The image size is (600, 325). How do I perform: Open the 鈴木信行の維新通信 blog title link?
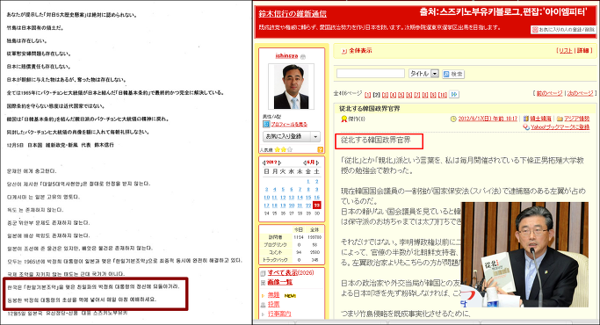coord(293,14)
